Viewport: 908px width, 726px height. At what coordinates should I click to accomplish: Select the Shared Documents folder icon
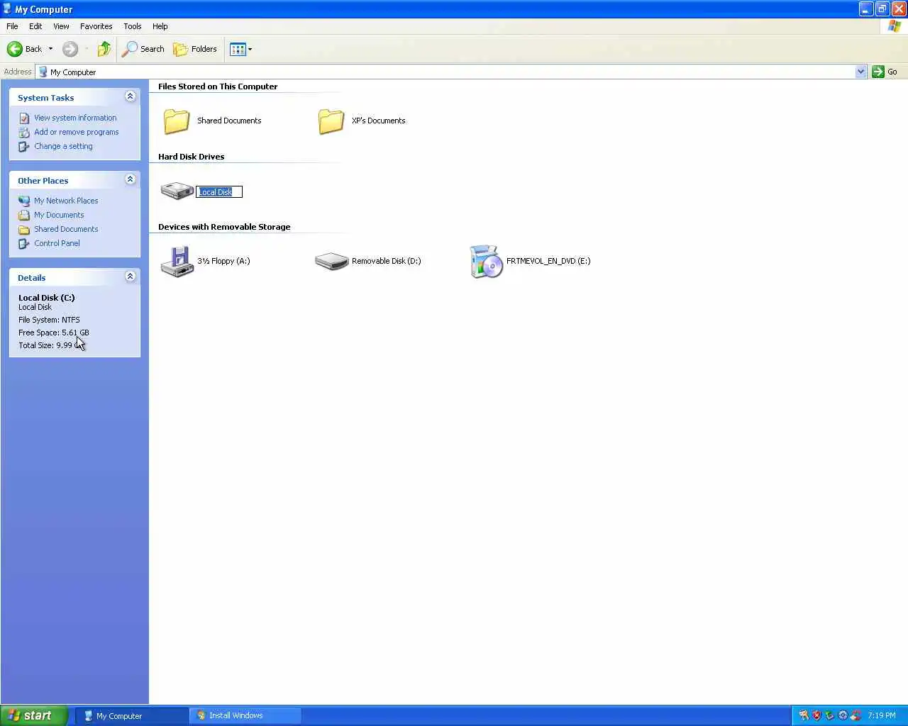(x=177, y=121)
